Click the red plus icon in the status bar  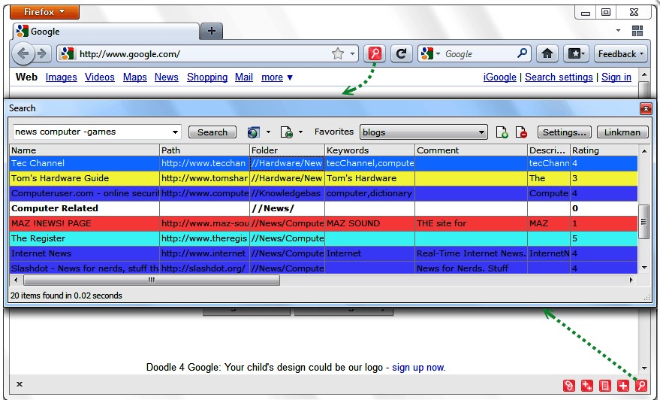pyautogui.click(x=622, y=386)
